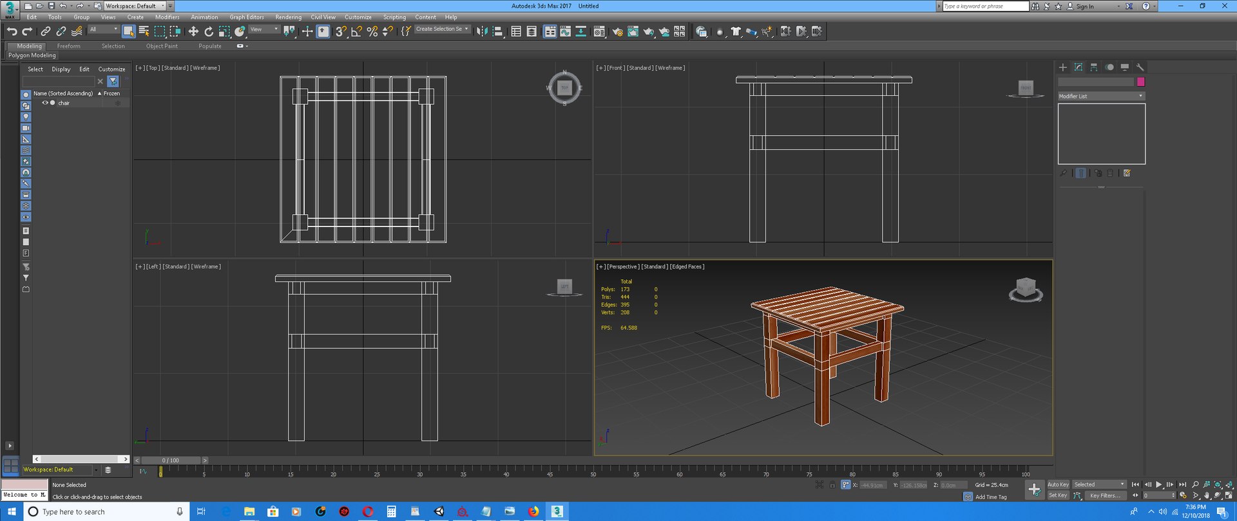Viewport: 1237px width, 521px height.
Task: Click the Undo arrow in main toolbar
Action: 12,31
